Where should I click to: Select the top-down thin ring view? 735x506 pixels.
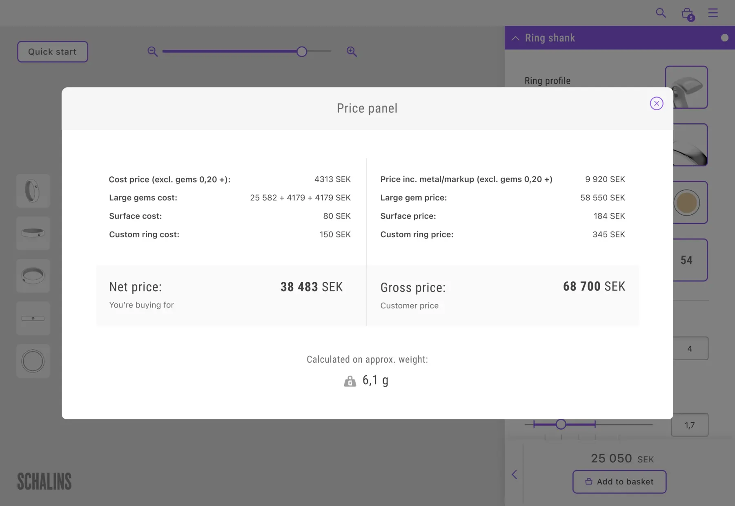[x=33, y=318]
